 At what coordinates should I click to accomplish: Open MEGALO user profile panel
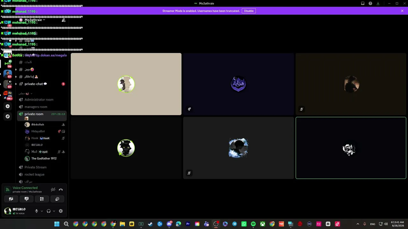(18, 211)
